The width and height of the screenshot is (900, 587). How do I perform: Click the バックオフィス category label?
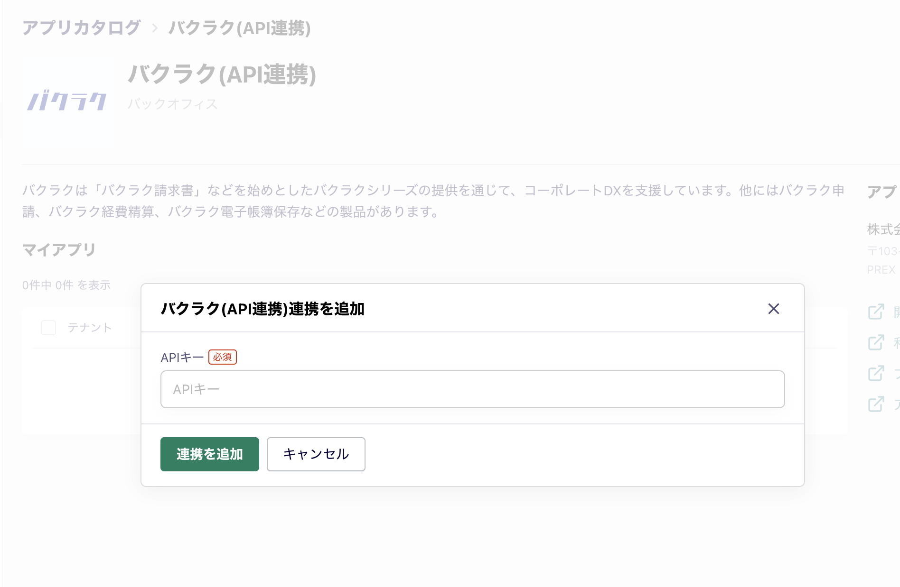tap(173, 104)
